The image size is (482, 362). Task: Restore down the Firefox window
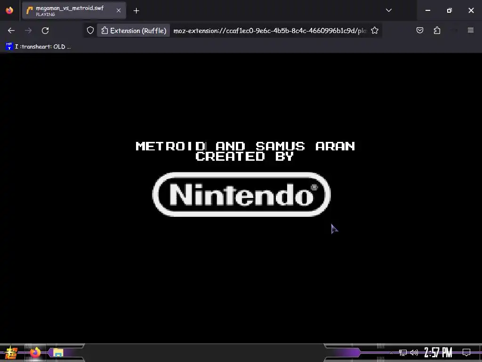coord(450,10)
